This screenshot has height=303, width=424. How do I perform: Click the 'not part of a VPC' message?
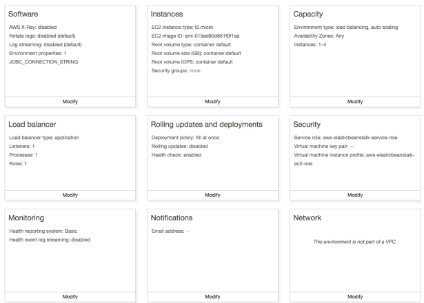(355, 242)
